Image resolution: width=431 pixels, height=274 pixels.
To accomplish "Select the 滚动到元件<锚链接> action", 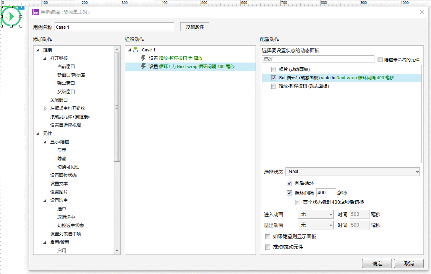I will point(70,117).
